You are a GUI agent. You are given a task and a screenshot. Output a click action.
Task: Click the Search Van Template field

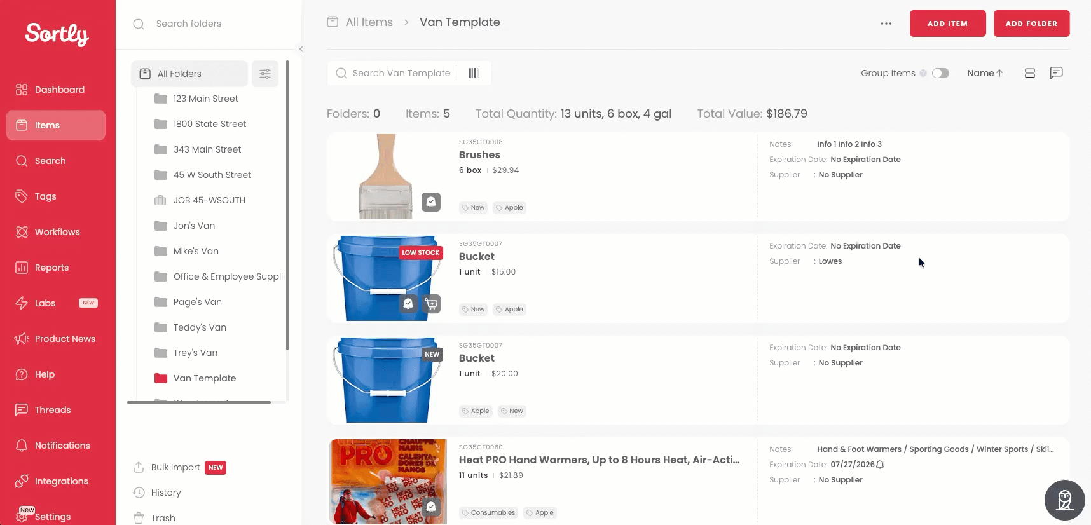[401, 73]
